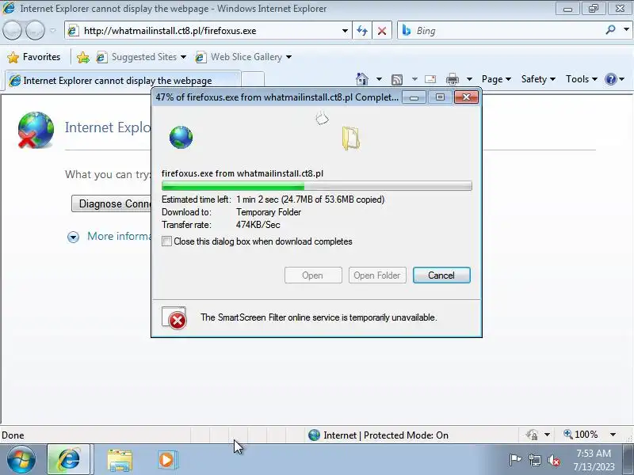634x475 pixels.
Task: Click the Internet Protected Mode status zone
Action: pos(378,435)
